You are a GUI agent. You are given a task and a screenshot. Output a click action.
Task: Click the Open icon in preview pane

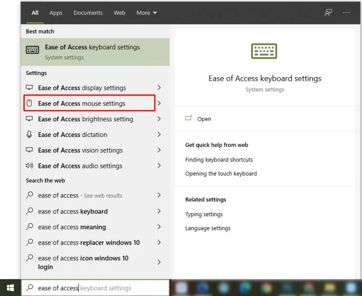(x=189, y=119)
